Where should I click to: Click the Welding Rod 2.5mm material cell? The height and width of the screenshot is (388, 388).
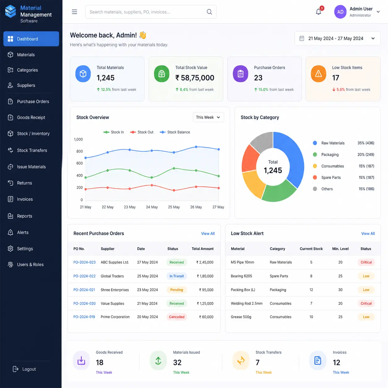247,304
